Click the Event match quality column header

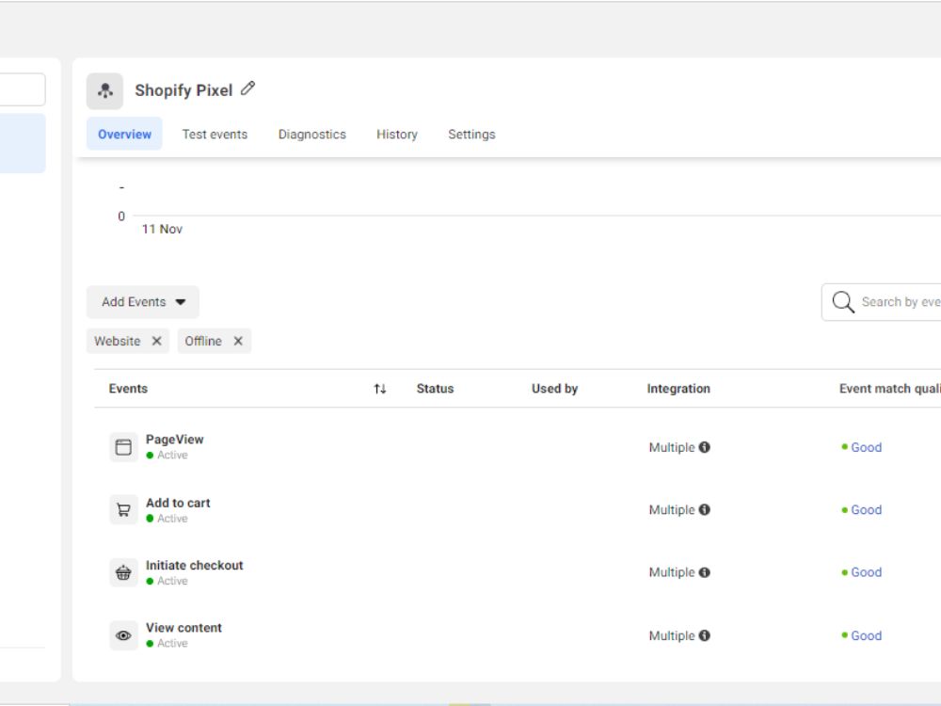click(x=889, y=389)
